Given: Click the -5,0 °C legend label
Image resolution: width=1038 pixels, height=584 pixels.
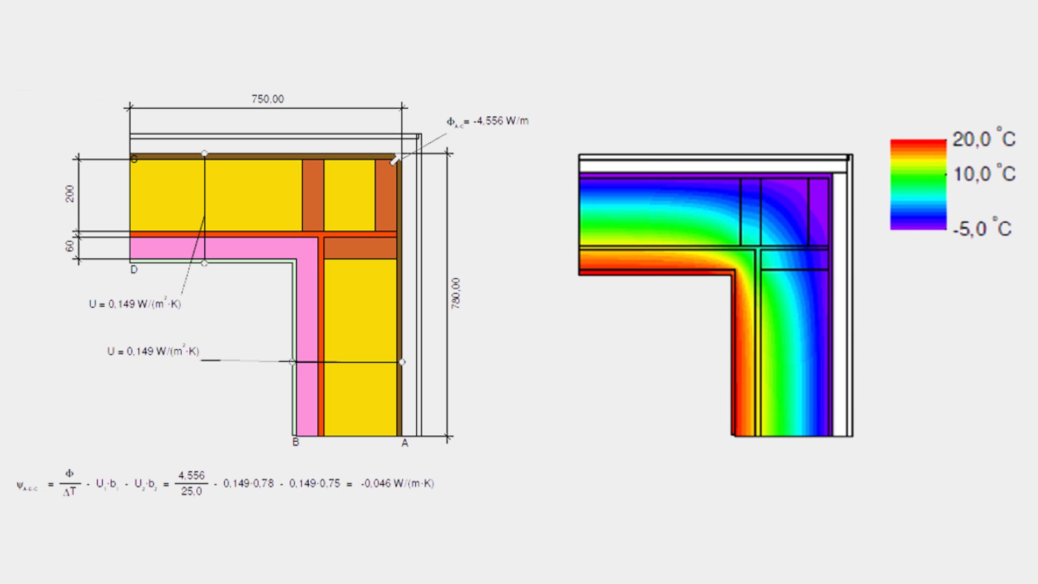Looking at the screenshot, I should [x=982, y=229].
